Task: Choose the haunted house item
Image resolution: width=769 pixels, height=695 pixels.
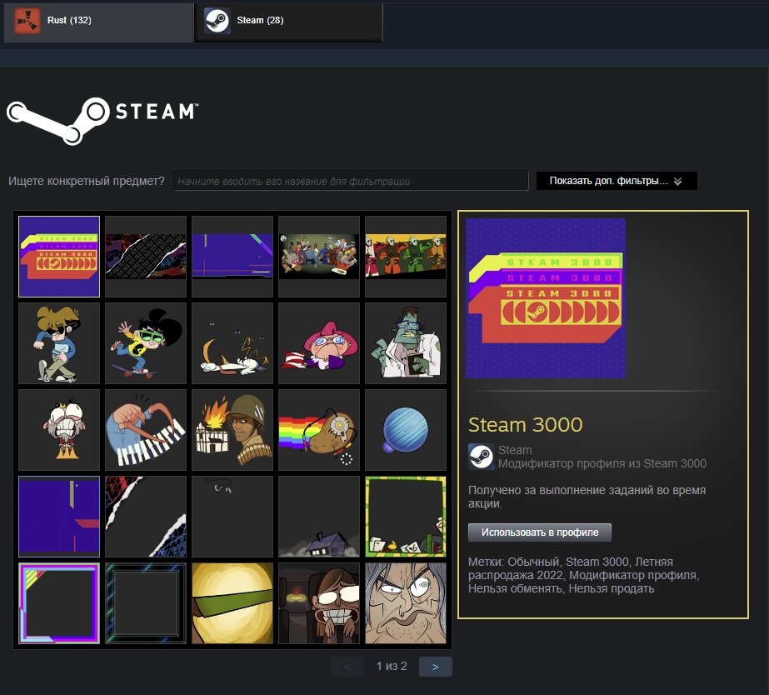Action: pos(319,517)
